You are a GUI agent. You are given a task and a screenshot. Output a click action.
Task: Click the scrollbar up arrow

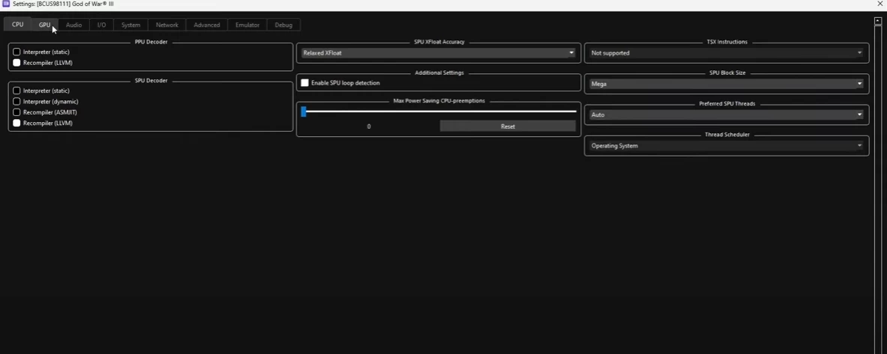tap(877, 22)
